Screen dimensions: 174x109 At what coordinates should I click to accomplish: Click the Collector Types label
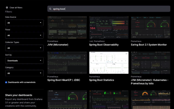(x=12, y=42)
